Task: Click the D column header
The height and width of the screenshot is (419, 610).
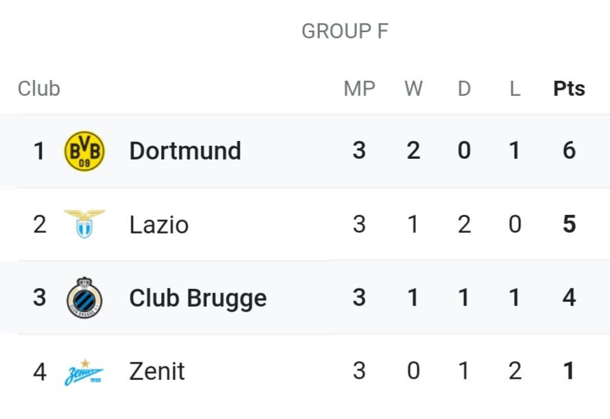Action: (464, 88)
